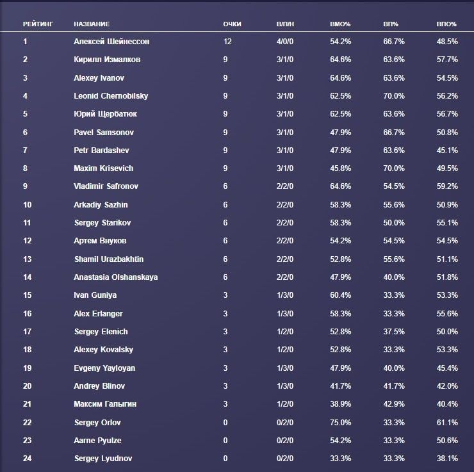The image size is (474, 472).
Task: Click the ВП% column header
Action: [x=391, y=24]
